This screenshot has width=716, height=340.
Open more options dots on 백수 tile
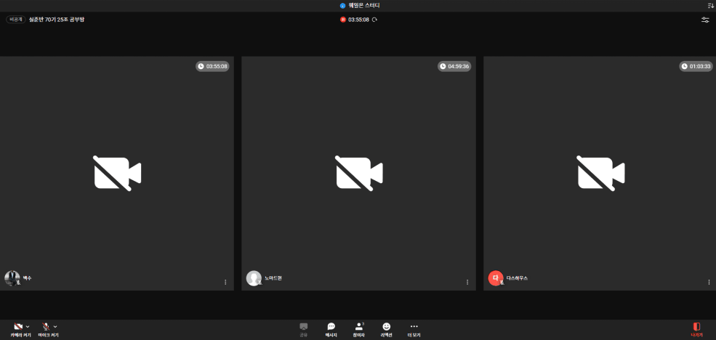coord(225,282)
